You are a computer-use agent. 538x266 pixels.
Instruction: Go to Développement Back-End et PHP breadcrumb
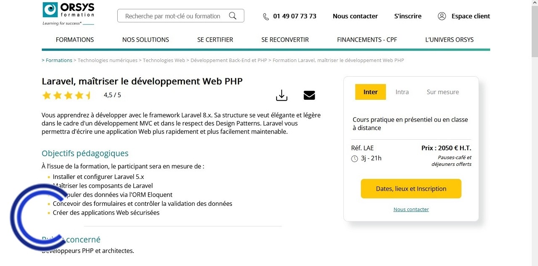tap(229, 60)
